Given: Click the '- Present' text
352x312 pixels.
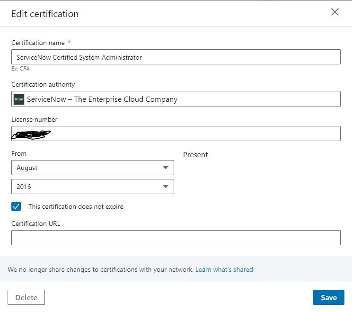Looking at the screenshot, I should [193, 154].
